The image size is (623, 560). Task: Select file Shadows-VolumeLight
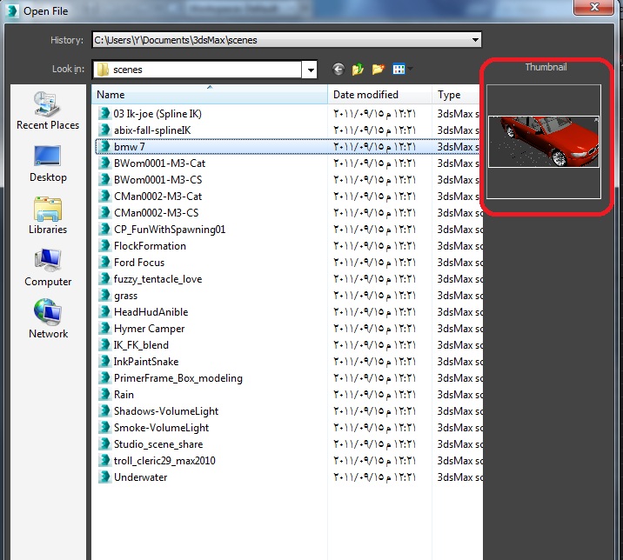pos(166,411)
